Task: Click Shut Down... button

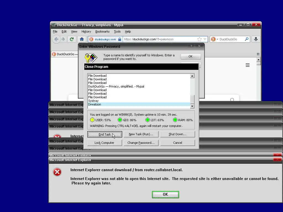Action: pyautogui.click(x=177, y=134)
